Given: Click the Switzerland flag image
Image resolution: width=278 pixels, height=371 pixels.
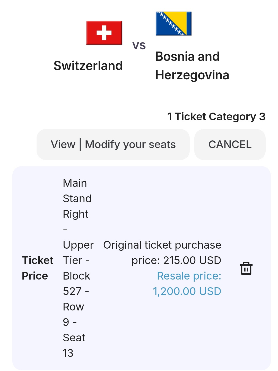Looking at the screenshot, I should [104, 33].
